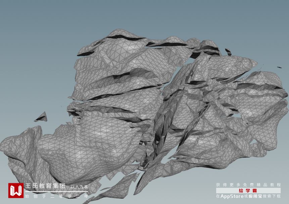
Task: Click the empty sky background at the top left
Action: (x=37, y=28)
